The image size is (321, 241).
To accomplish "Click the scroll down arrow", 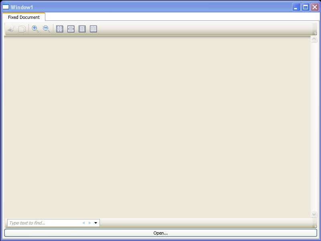I will pyautogui.click(x=314, y=214).
